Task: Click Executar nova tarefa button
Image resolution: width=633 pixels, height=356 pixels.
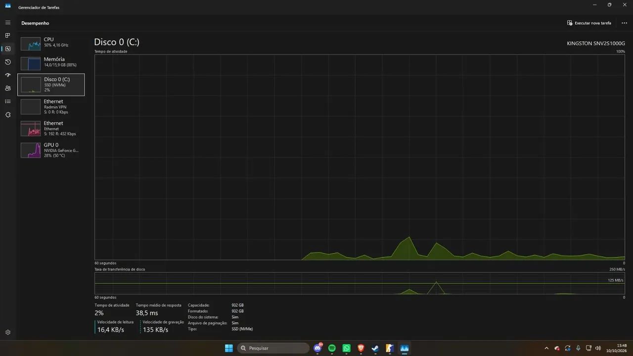Action: (x=589, y=23)
